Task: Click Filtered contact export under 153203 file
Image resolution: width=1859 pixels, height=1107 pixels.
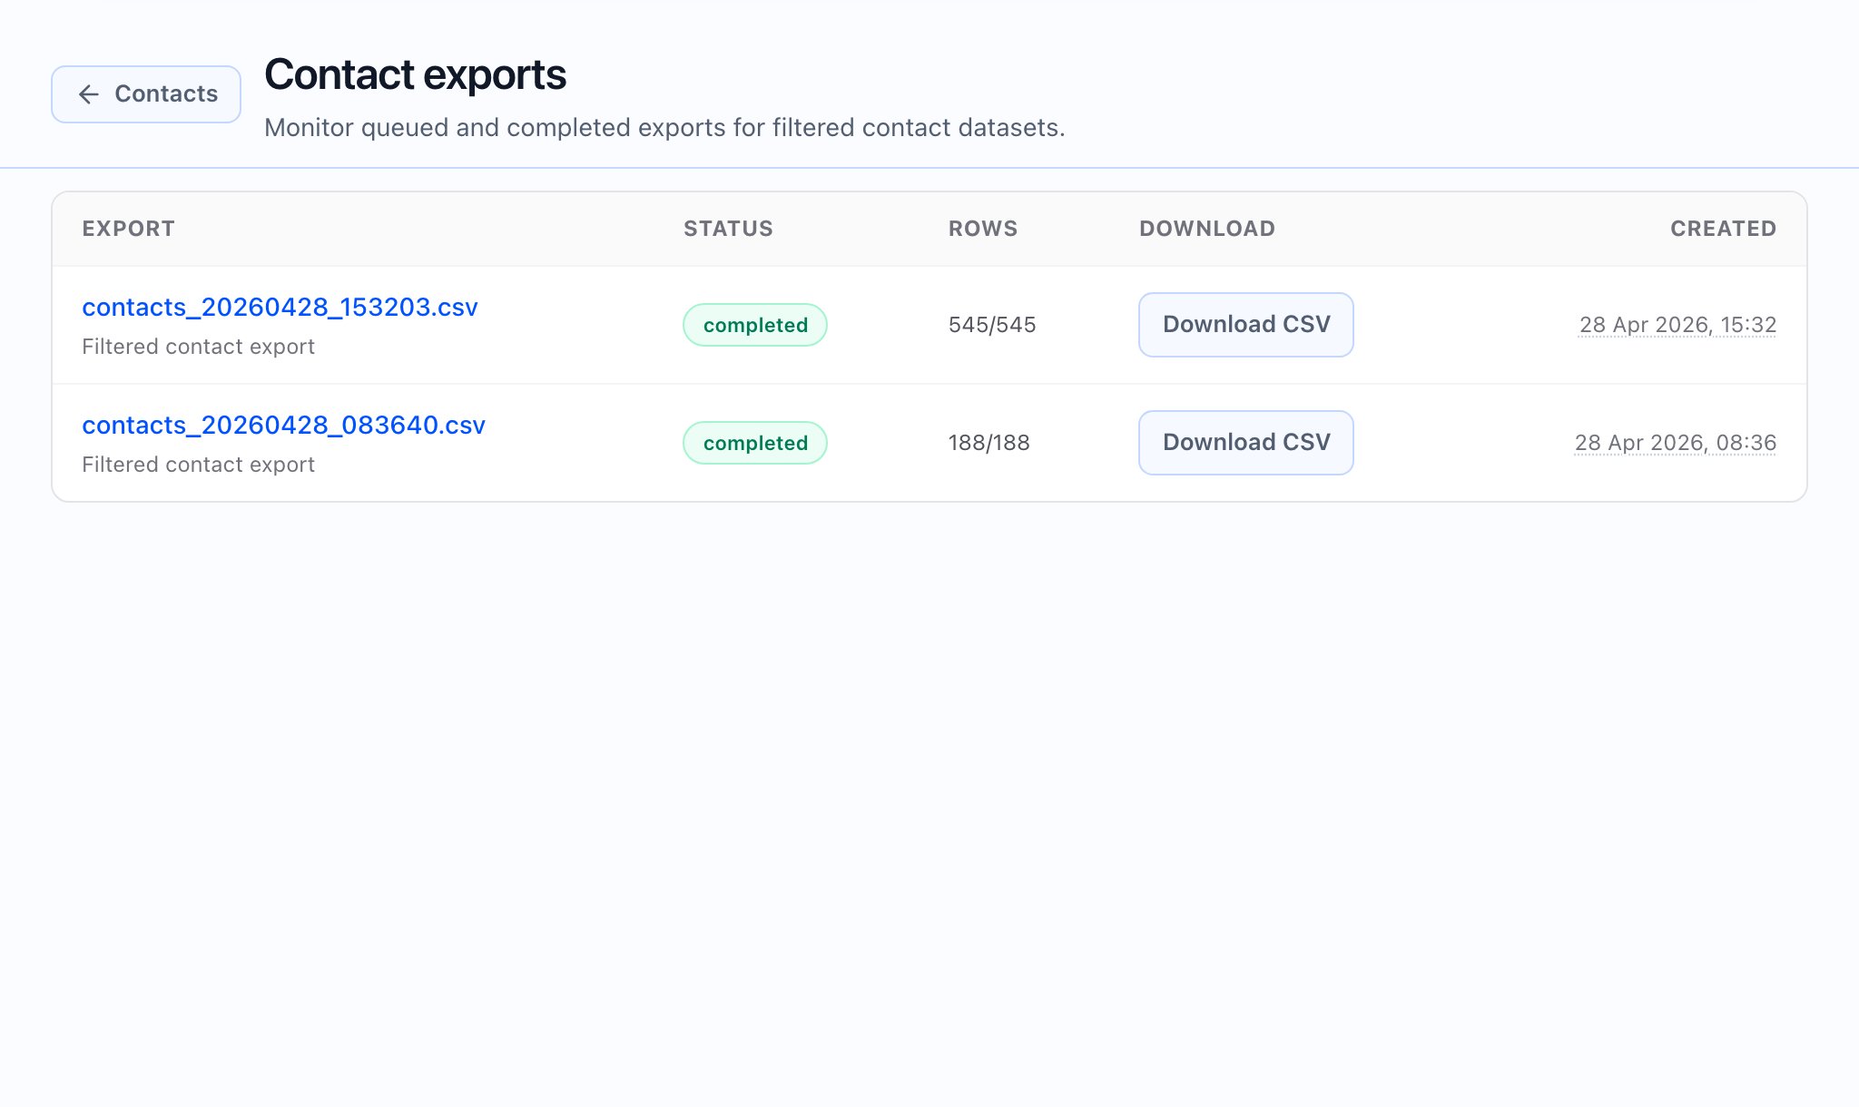Action: tap(198, 347)
